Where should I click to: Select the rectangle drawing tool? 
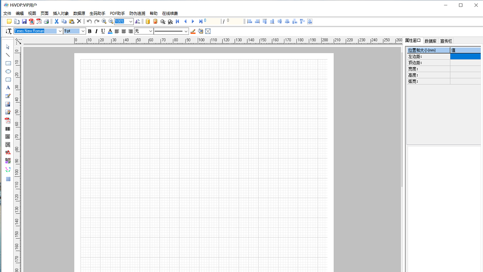pyautogui.click(x=8, y=63)
